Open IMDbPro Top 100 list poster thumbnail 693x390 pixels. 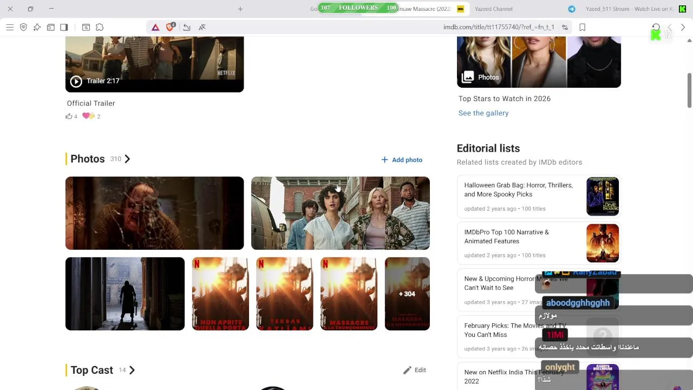(x=603, y=243)
